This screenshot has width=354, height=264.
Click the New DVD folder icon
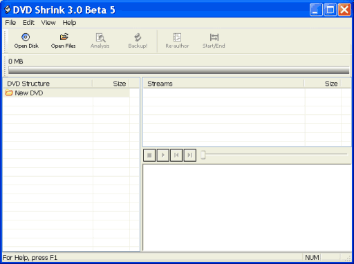9,93
